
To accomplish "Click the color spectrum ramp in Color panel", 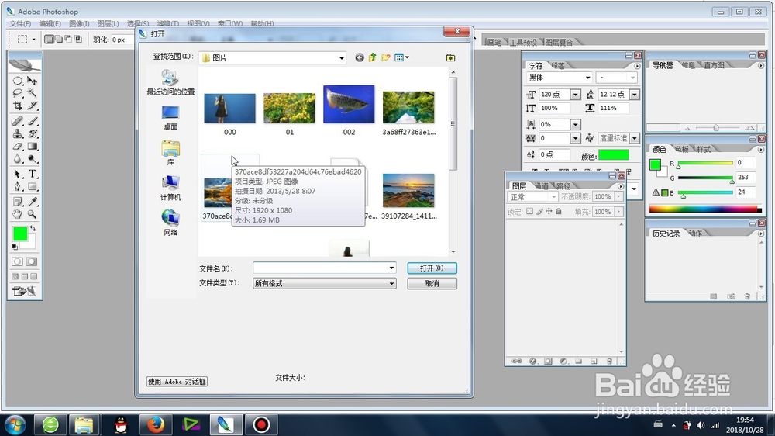I will tap(705, 209).
